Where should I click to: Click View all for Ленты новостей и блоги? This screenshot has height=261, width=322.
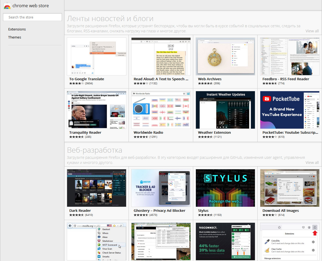click(312, 31)
